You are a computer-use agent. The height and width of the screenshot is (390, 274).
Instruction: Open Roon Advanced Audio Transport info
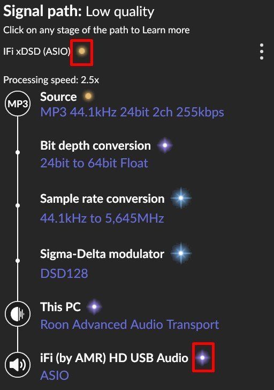click(130, 325)
